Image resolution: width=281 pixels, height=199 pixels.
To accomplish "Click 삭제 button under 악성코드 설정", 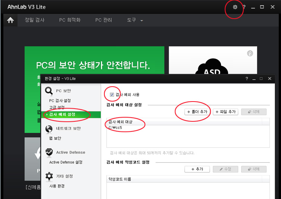I will click(x=254, y=169).
